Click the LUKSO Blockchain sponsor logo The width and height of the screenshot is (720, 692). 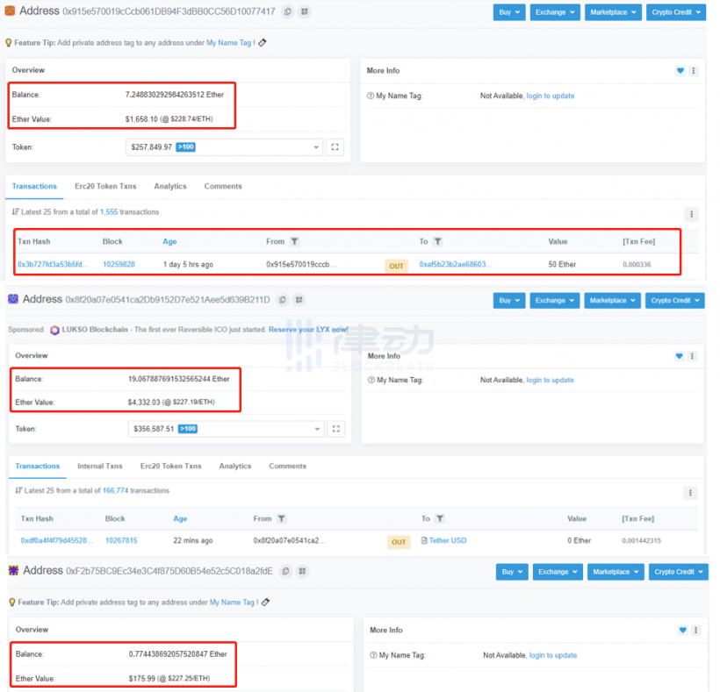pos(54,330)
